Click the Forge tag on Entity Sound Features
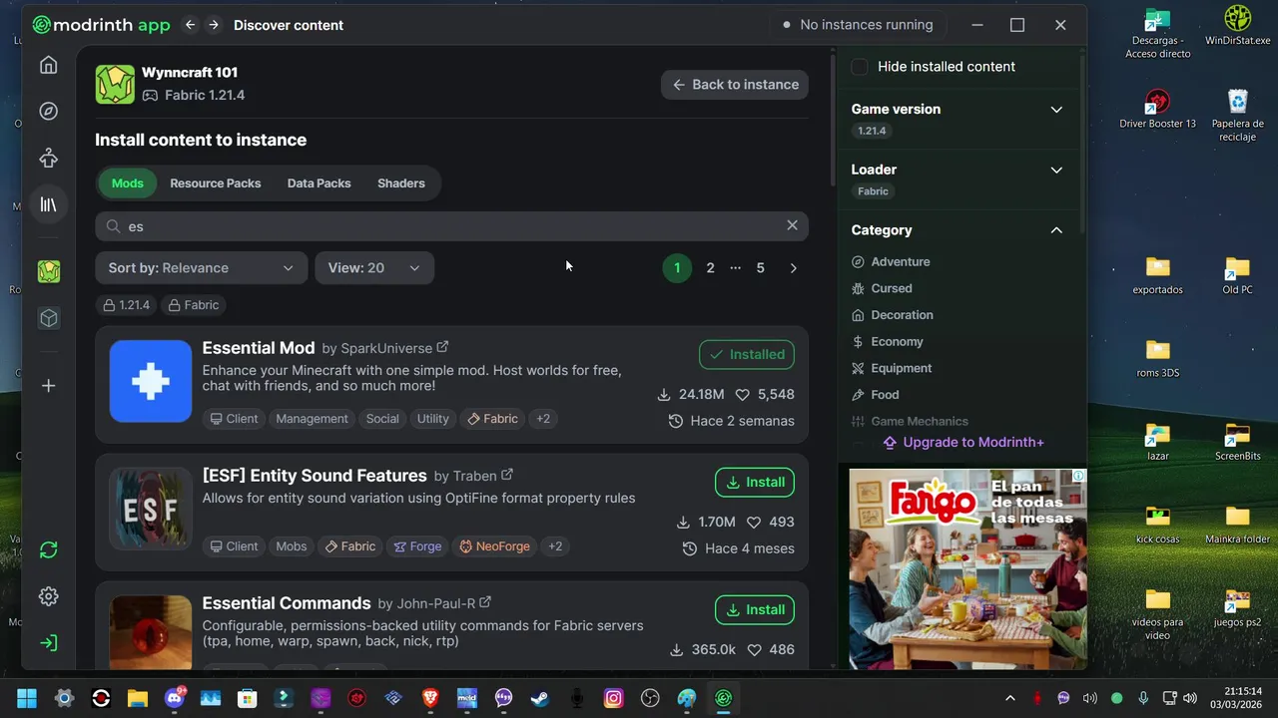 417,546
